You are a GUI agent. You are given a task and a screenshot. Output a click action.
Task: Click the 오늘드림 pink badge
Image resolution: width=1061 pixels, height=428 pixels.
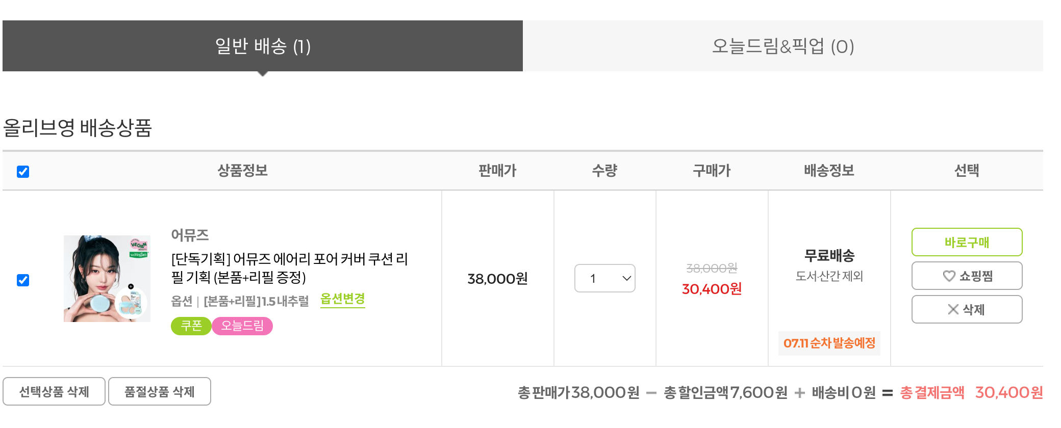pos(242,326)
